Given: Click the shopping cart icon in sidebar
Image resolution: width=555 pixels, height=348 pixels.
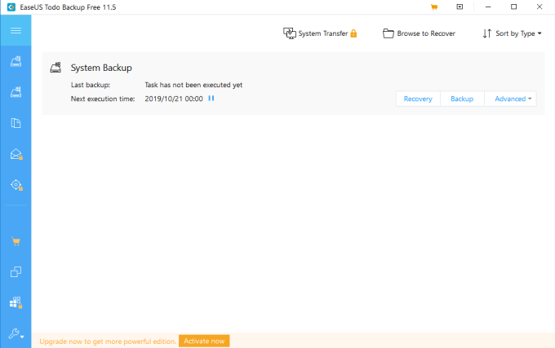Looking at the screenshot, I should pyautogui.click(x=16, y=241).
